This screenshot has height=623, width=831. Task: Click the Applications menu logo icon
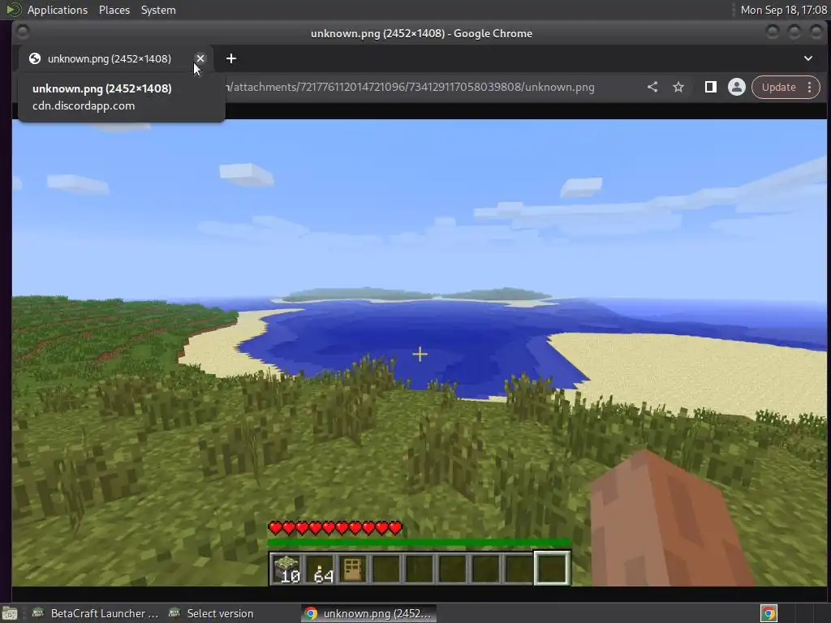[13, 10]
